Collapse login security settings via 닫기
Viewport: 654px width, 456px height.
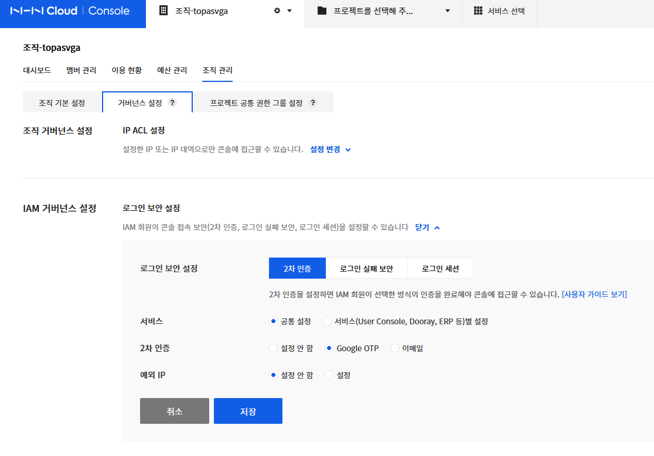[x=421, y=228]
